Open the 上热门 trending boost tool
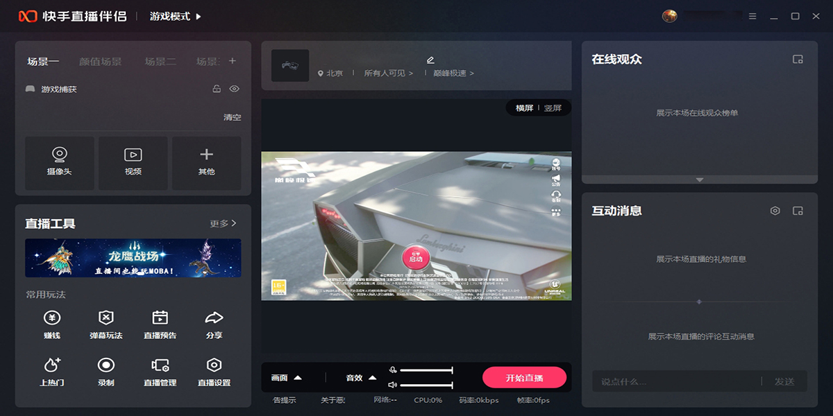This screenshot has height=416, width=833. tap(52, 372)
